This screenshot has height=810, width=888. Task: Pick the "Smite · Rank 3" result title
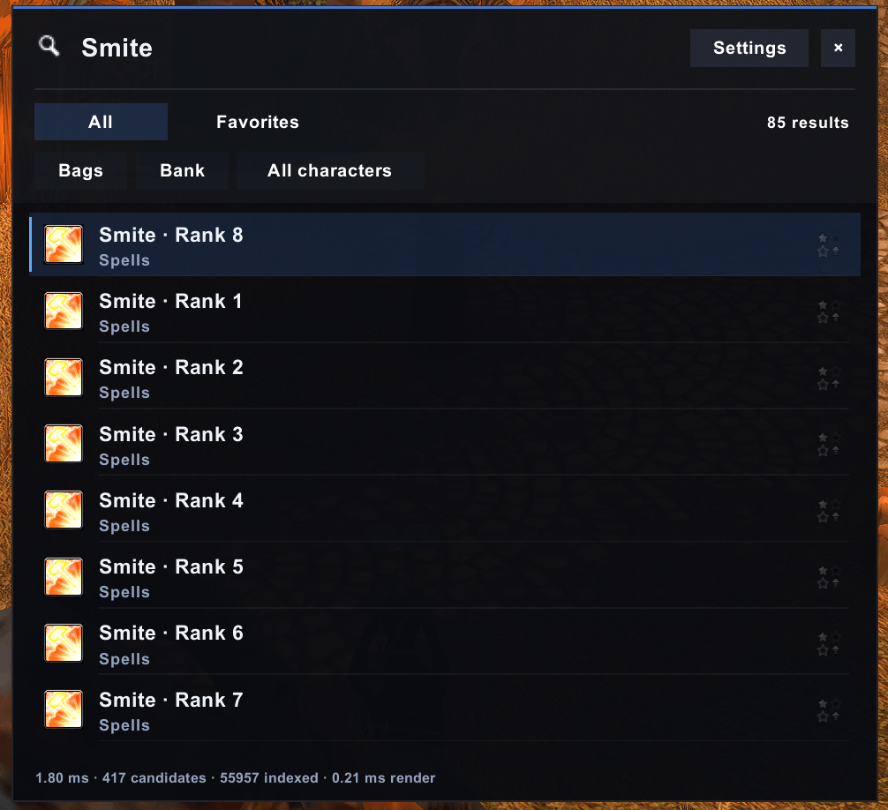pos(171,434)
